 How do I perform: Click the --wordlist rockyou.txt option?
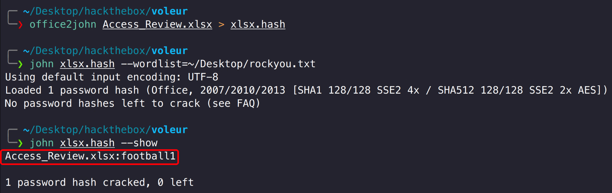(218, 64)
